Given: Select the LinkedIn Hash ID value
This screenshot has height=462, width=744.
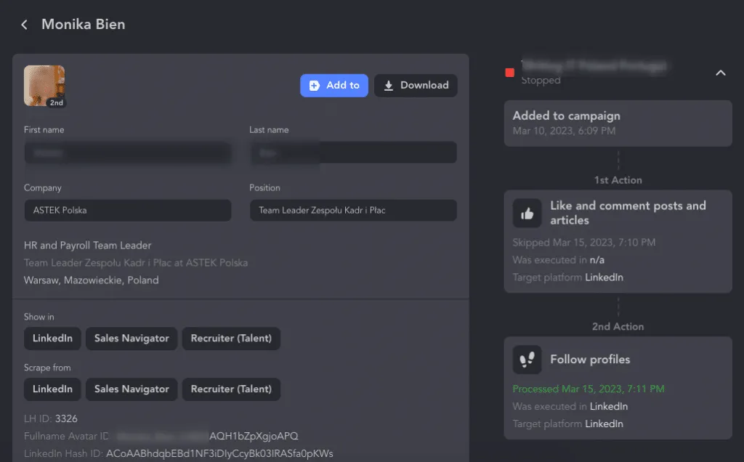Looking at the screenshot, I should coord(219,454).
